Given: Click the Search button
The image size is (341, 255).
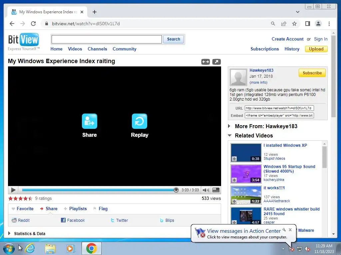Looking at the screenshot, I should [x=173, y=39].
